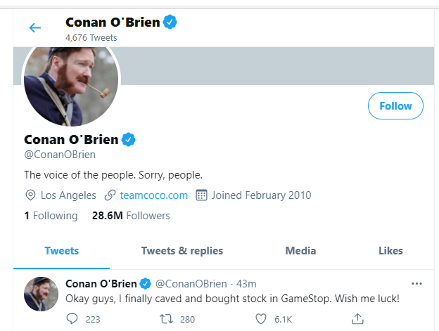Click the link chain icon beside teamcoco.com
439x331 pixels.
[x=110, y=195]
